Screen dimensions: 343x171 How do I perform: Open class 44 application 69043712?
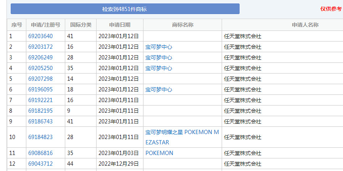pos(40,164)
